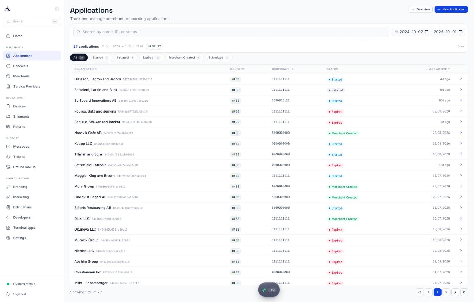Open Devices in Operations
This screenshot has height=302, width=474.
coord(32,106)
